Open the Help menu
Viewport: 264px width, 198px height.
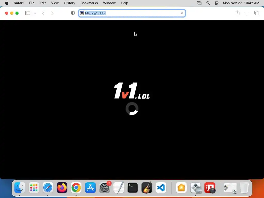[125, 3]
